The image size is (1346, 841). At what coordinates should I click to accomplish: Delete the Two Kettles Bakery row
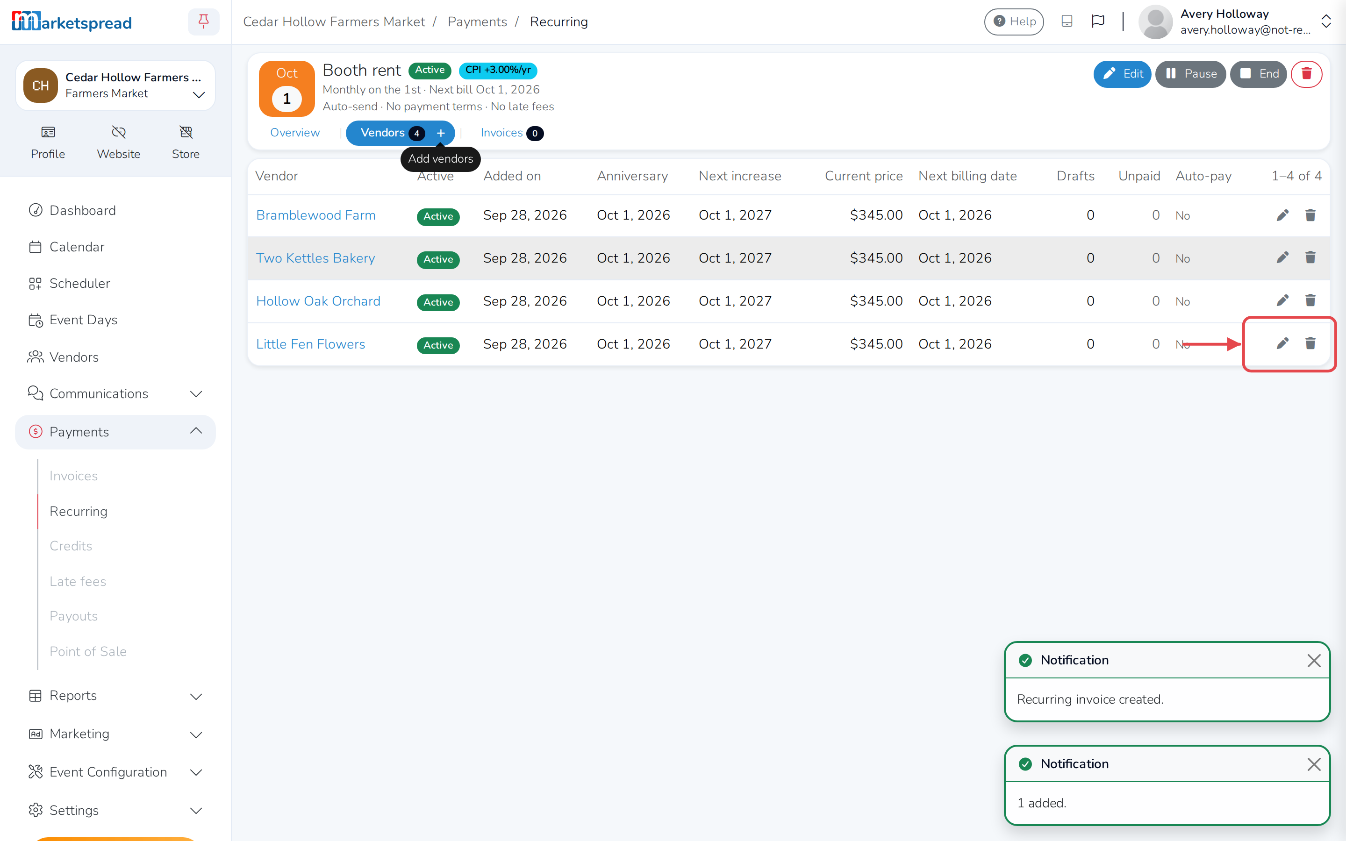[1310, 257]
